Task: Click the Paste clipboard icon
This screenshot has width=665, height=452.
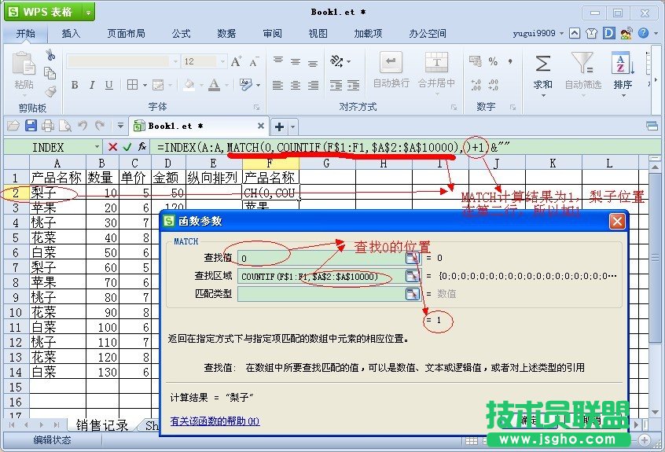Action: tap(24, 64)
